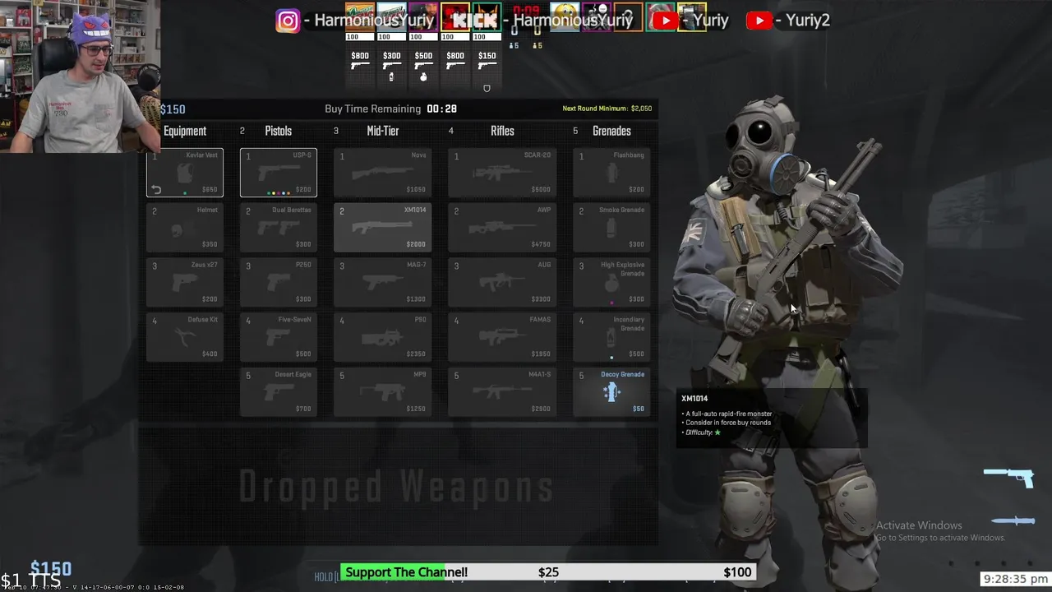
Task: Click the 9:28:35 pm clock
Action: pos(1015,579)
